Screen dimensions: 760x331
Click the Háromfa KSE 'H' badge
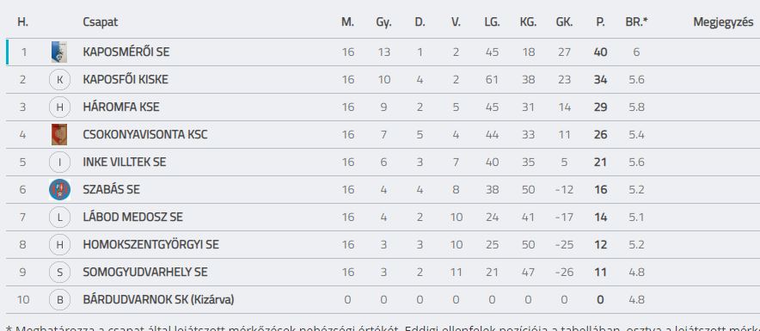pyautogui.click(x=59, y=107)
